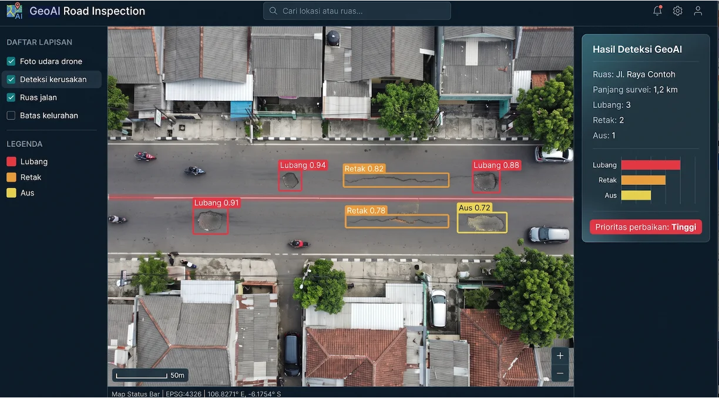This screenshot has width=719, height=398.
Task: Open the notifications bell
Action: 657,11
